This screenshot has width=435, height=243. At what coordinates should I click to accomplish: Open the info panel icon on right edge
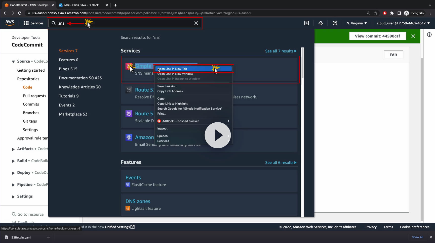429,35
